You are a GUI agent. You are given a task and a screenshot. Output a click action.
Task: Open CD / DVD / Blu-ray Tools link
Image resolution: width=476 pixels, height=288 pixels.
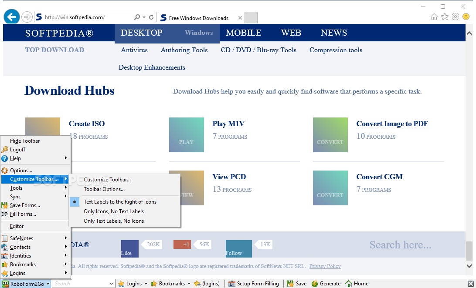pyautogui.click(x=258, y=50)
